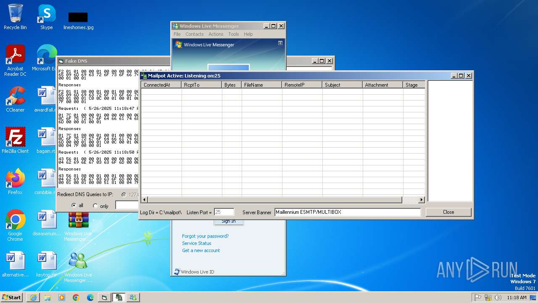Open Google Chrome desktop shortcut
The image size is (538, 303).
[x=15, y=226]
